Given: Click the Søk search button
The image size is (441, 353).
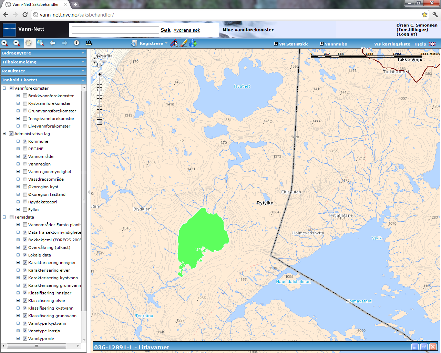Looking at the screenshot, I should pos(165,30).
